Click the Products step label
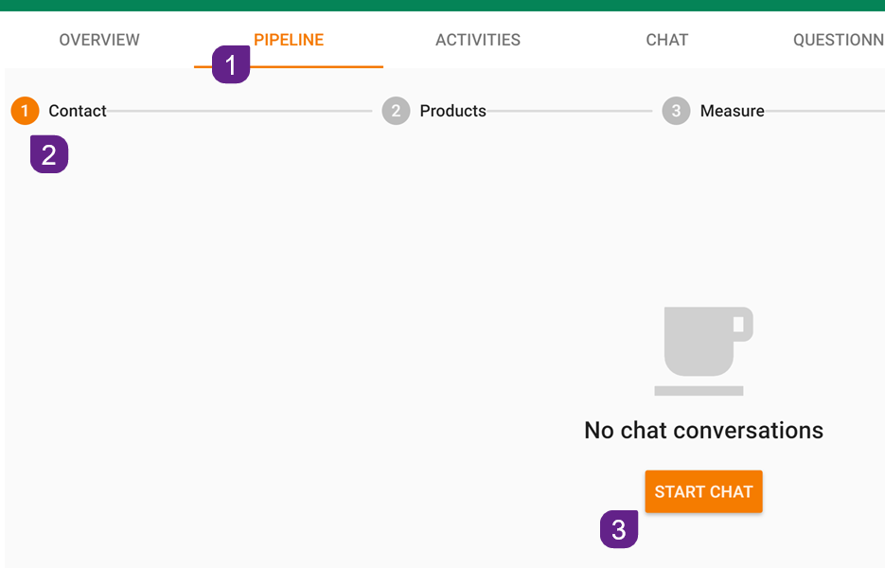Image resolution: width=885 pixels, height=568 pixels. (453, 111)
